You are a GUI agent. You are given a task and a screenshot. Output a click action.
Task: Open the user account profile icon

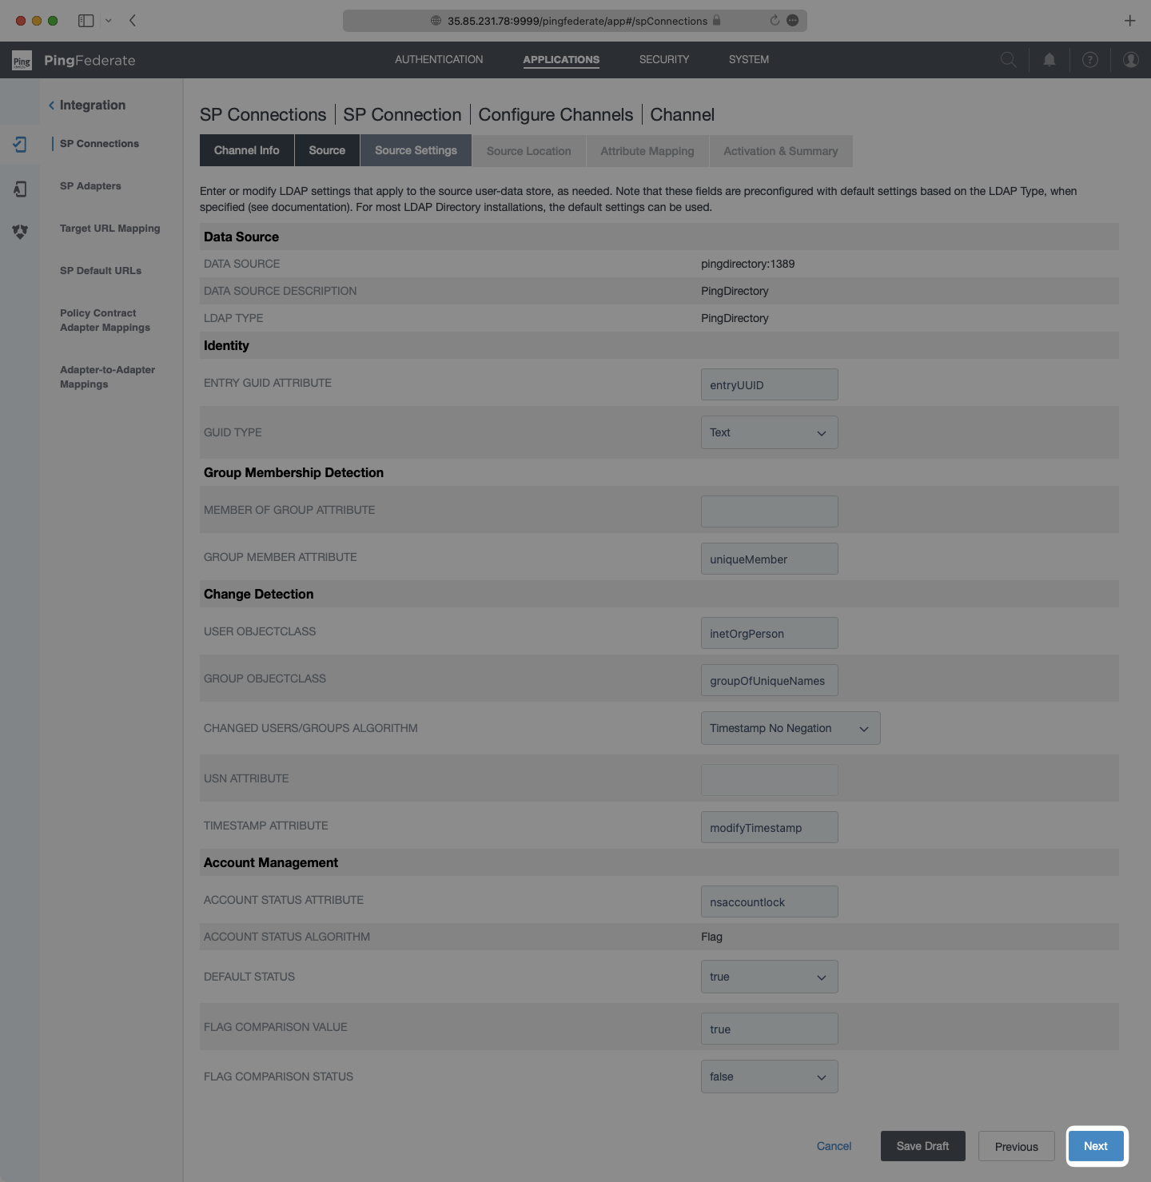[1131, 59]
